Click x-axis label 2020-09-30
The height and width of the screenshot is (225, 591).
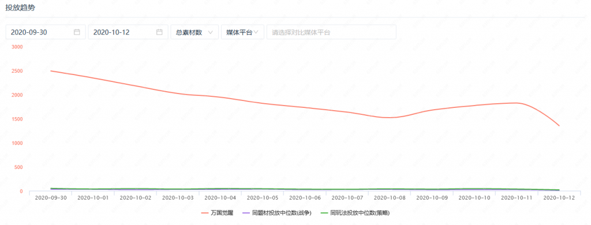[50, 198]
